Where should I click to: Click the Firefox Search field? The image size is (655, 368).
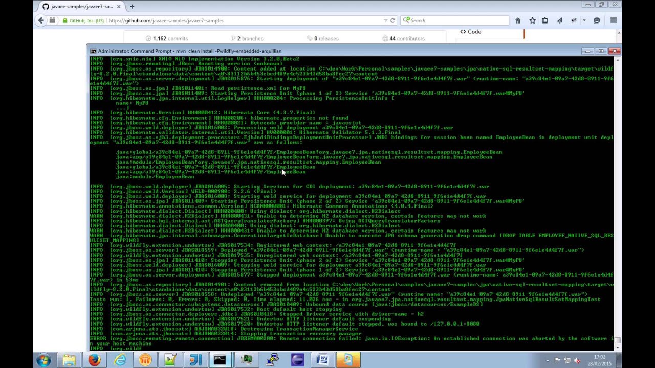tap(455, 20)
